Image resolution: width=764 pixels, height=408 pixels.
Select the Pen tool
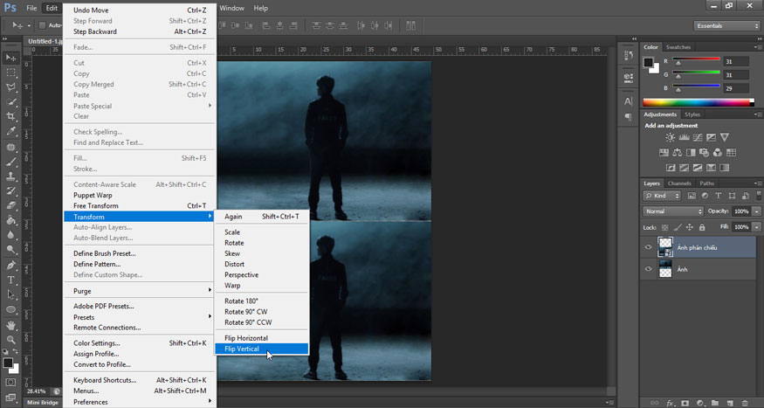tap(10, 266)
